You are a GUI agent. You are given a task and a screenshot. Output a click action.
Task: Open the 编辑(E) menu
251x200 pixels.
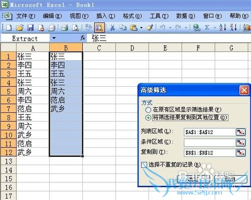click(x=52, y=16)
